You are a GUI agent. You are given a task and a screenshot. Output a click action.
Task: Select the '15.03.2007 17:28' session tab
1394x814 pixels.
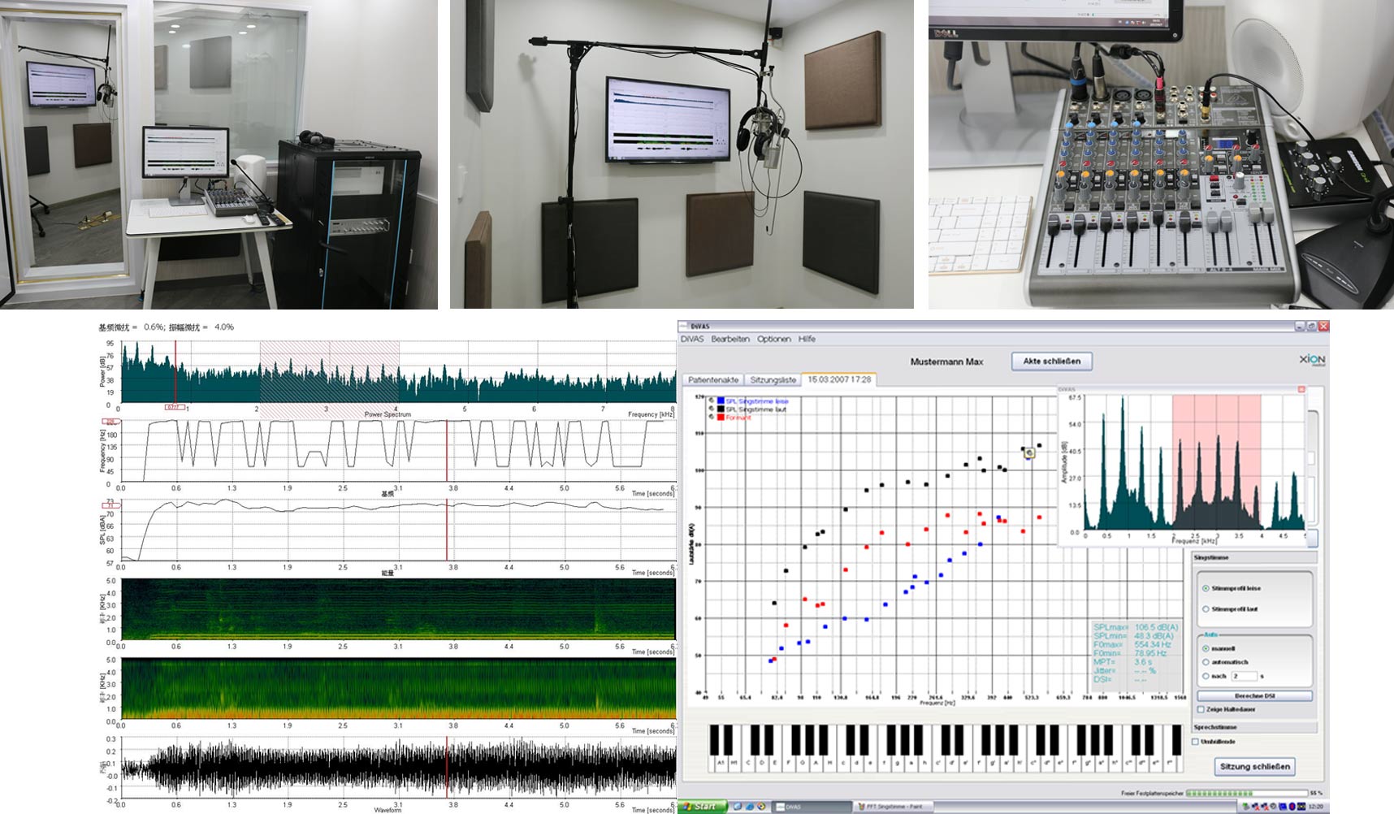click(839, 379)
